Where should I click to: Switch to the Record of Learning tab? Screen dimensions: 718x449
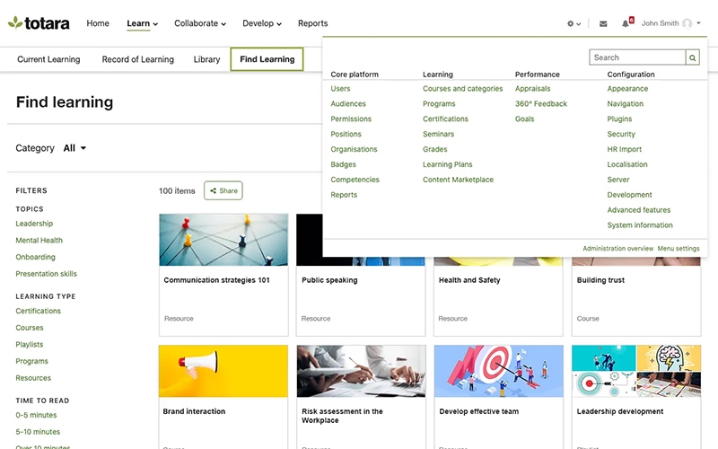[138, 59]
